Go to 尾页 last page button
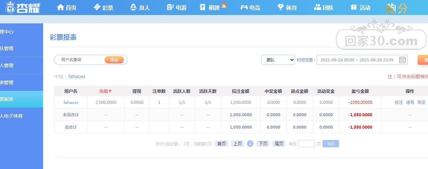This screenshot has height=169, width=428. [279, 144]
